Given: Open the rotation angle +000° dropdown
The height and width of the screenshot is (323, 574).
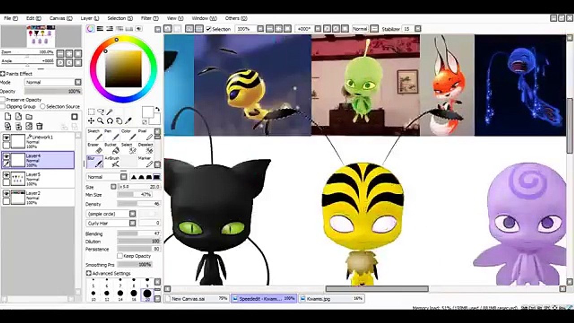Looking at the screenshot, I should (318, 29).
